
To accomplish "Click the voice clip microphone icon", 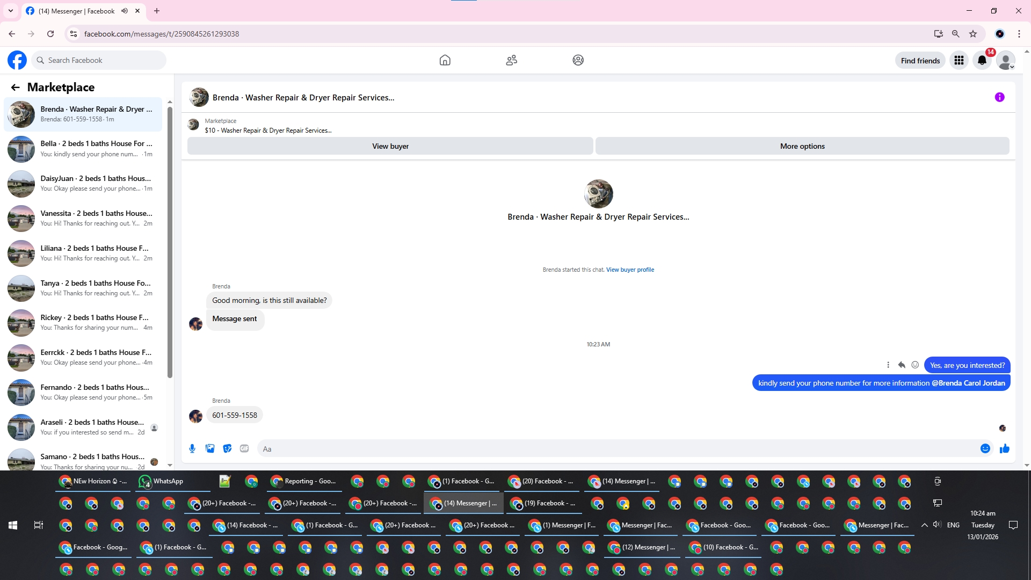I will (x=192, y=448).
